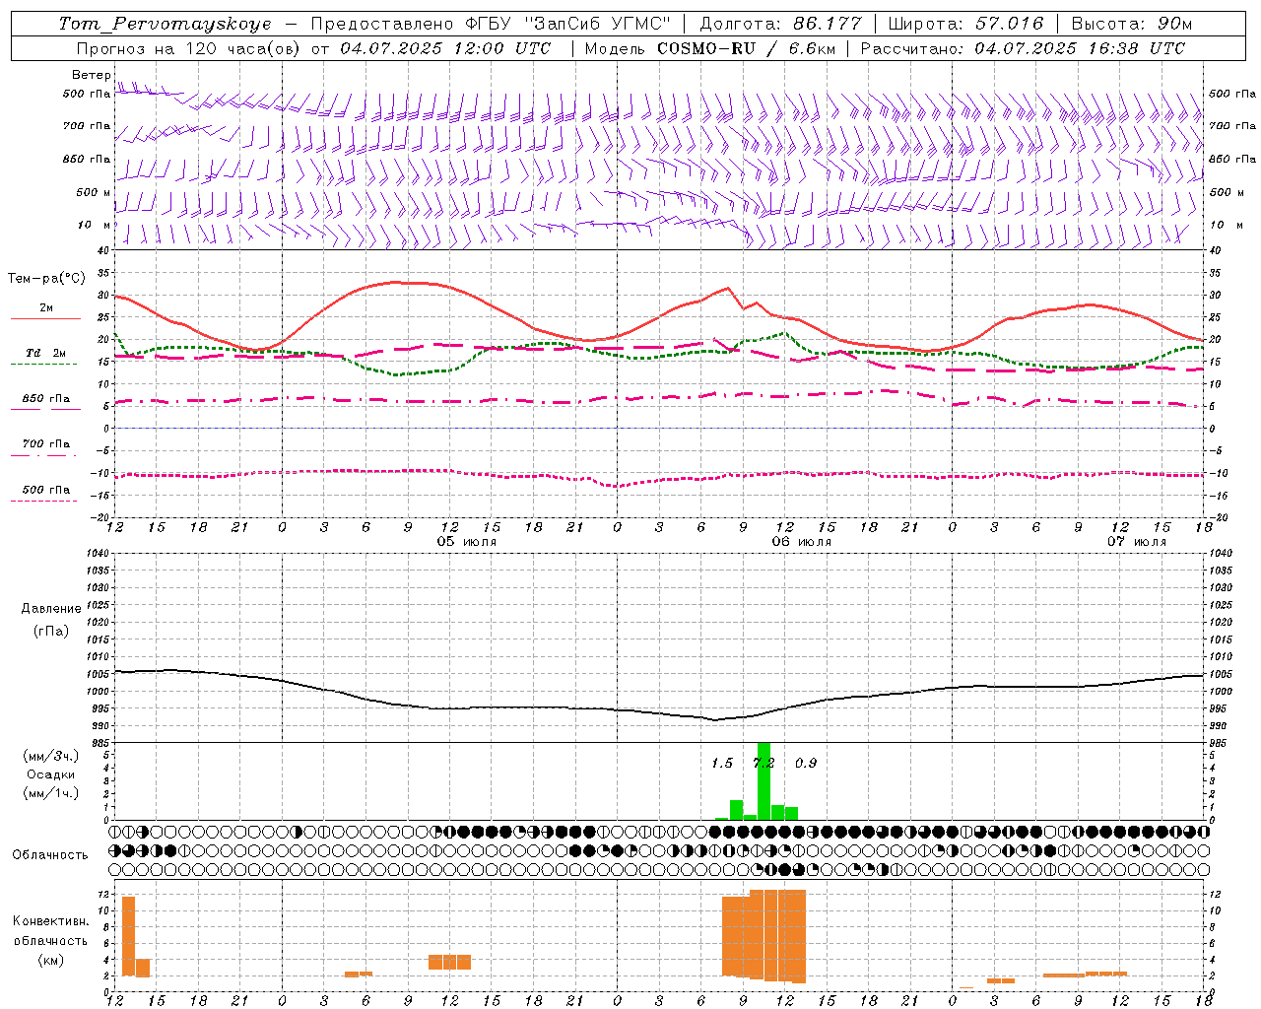
Task: Click the 'Тем-ра(°C)' temperature panel label
Action: click(46, 279)
